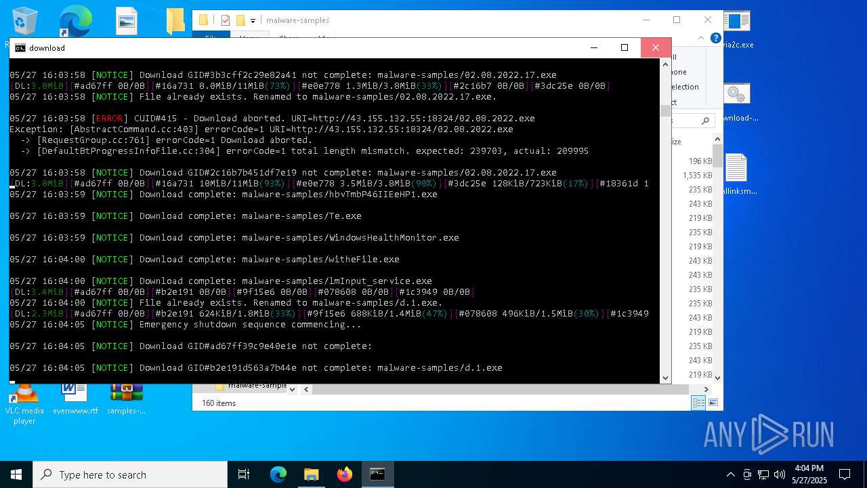Screen dimensions: 867x488
Task: Click the taskbar search box
Action: tap(130, 474)
